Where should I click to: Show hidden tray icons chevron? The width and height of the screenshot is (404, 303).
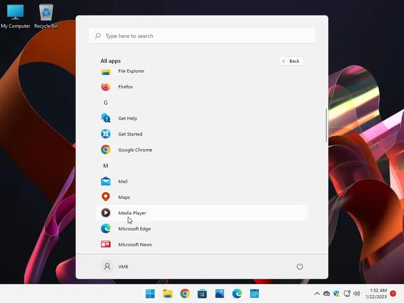point(317,294)
